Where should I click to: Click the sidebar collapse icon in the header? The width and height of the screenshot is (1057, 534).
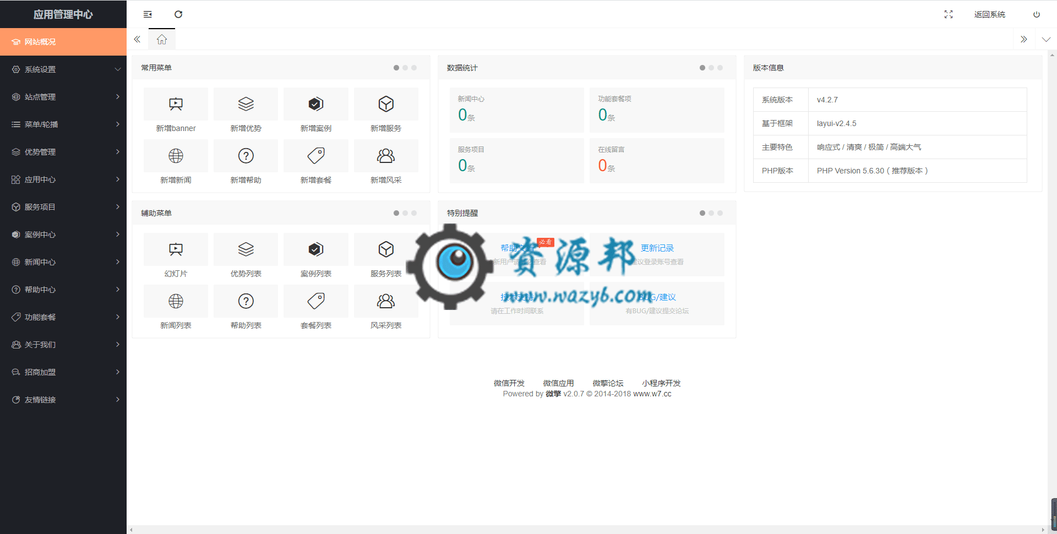pos(148,14)
